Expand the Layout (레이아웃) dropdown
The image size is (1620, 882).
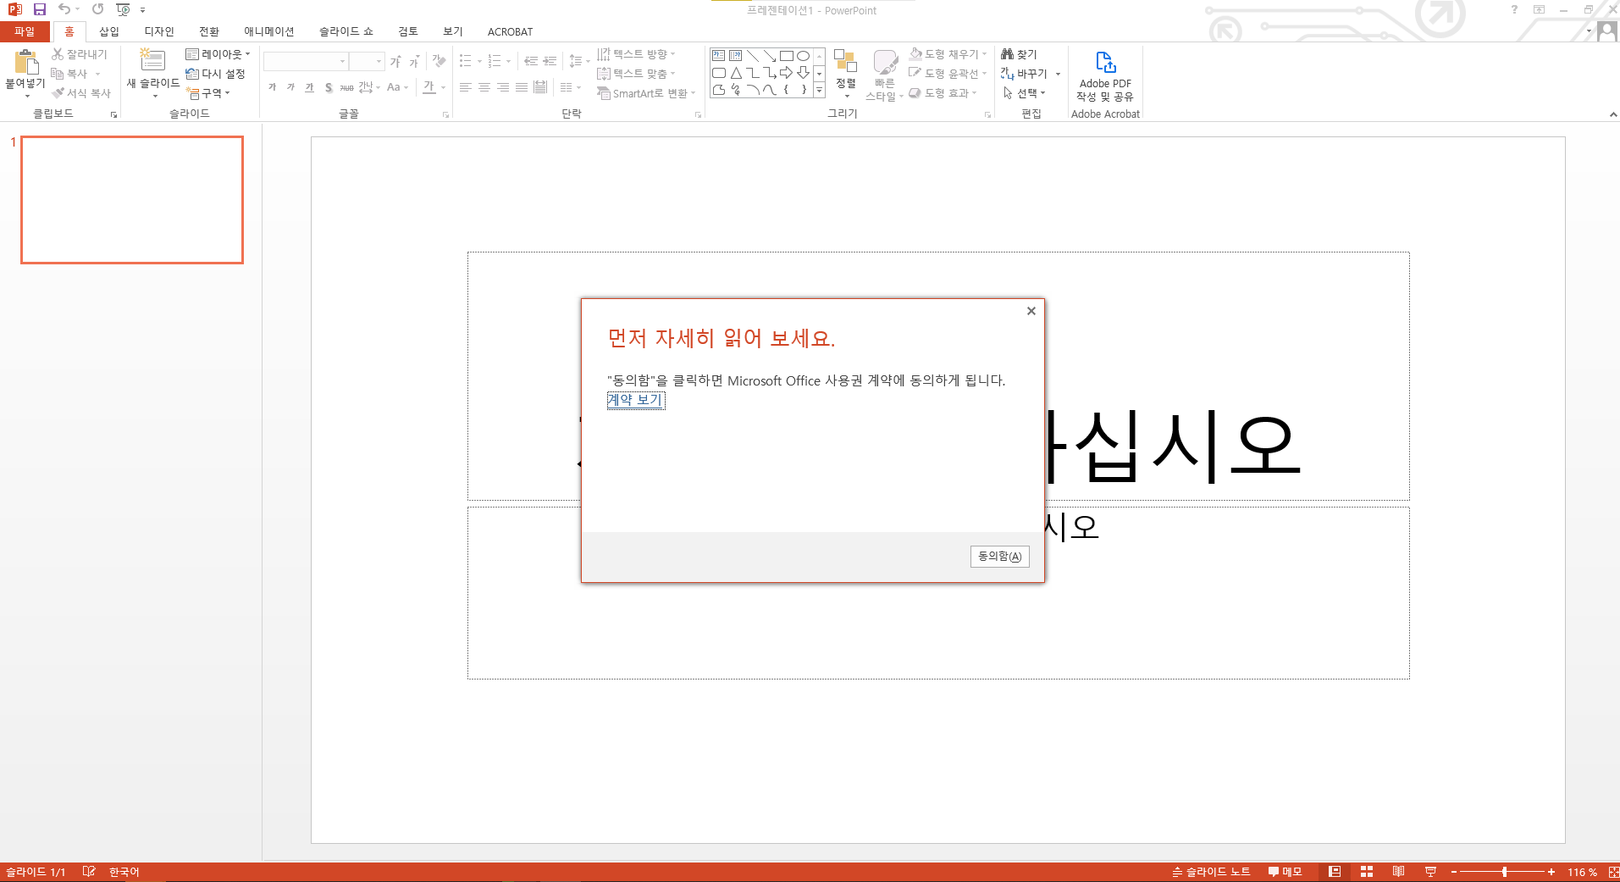pyautogui.click(x=218, y=54)
